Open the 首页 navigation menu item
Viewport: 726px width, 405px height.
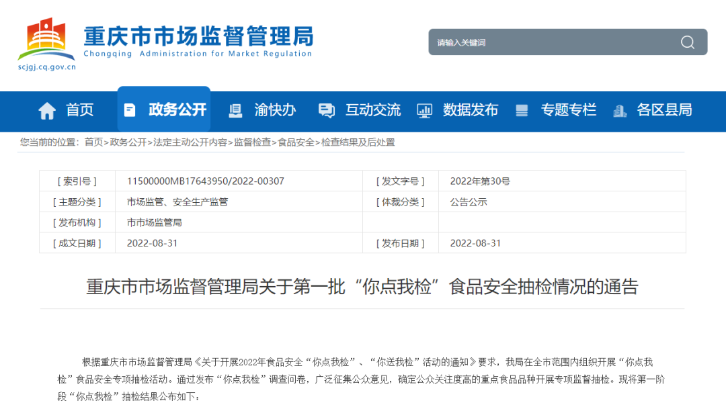coord(79,110)
